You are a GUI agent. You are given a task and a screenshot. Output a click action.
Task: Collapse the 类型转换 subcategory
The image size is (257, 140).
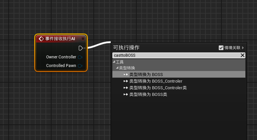click(x=117, y=68)
